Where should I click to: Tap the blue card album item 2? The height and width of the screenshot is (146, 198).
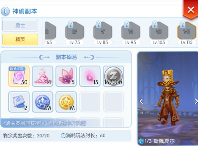(x=19, y=102)
